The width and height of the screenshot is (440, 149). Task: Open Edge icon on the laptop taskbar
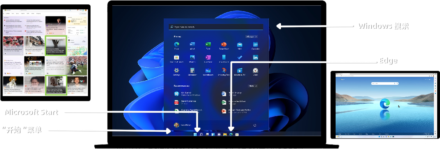pyautogui.click(x=231, y=135)
